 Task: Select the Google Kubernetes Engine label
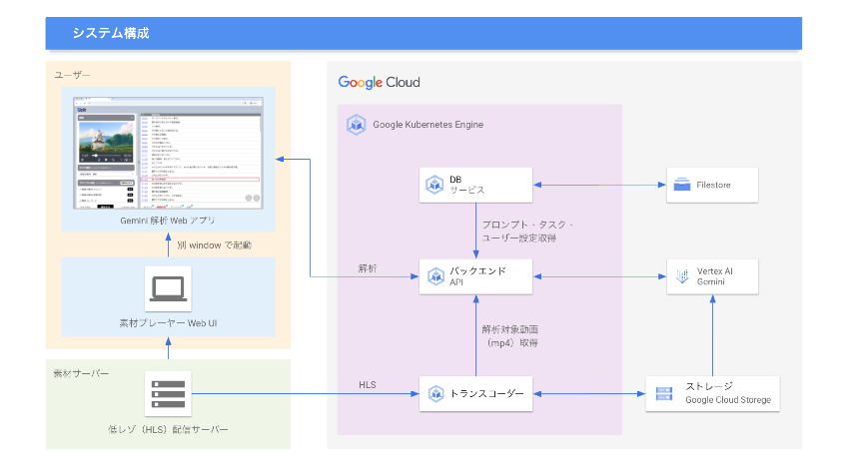427,125
